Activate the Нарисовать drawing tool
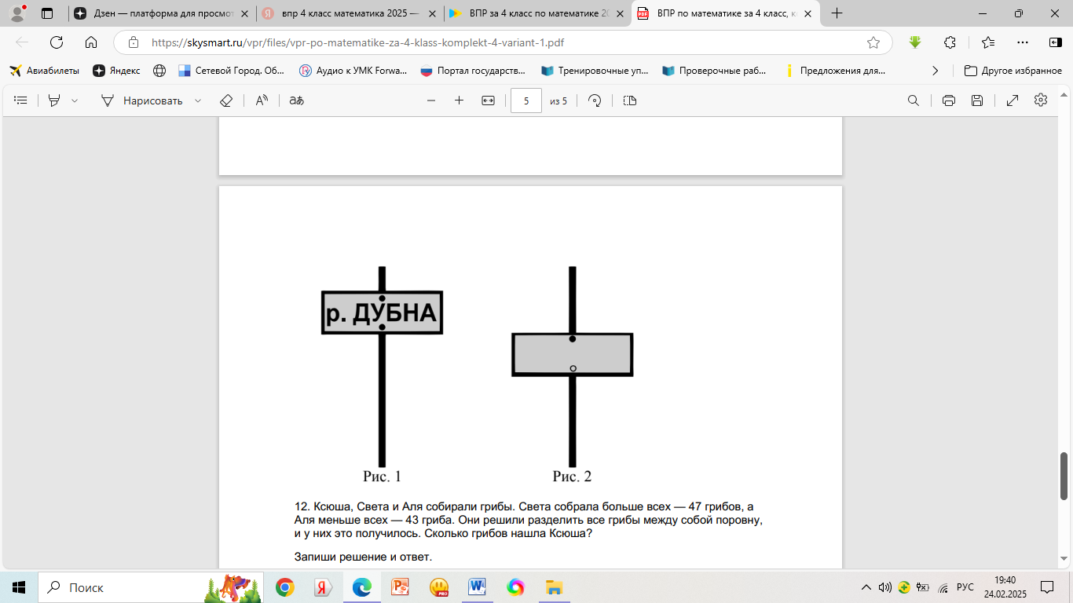 point(142,100)
